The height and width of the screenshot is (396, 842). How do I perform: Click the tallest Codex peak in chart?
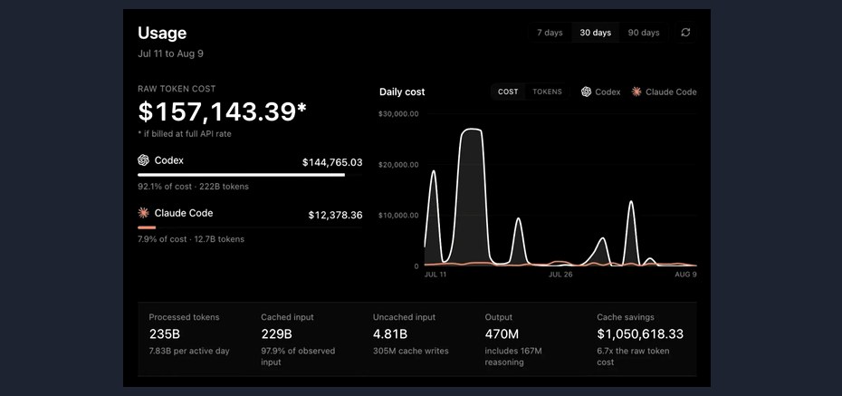tap(471, 130)
